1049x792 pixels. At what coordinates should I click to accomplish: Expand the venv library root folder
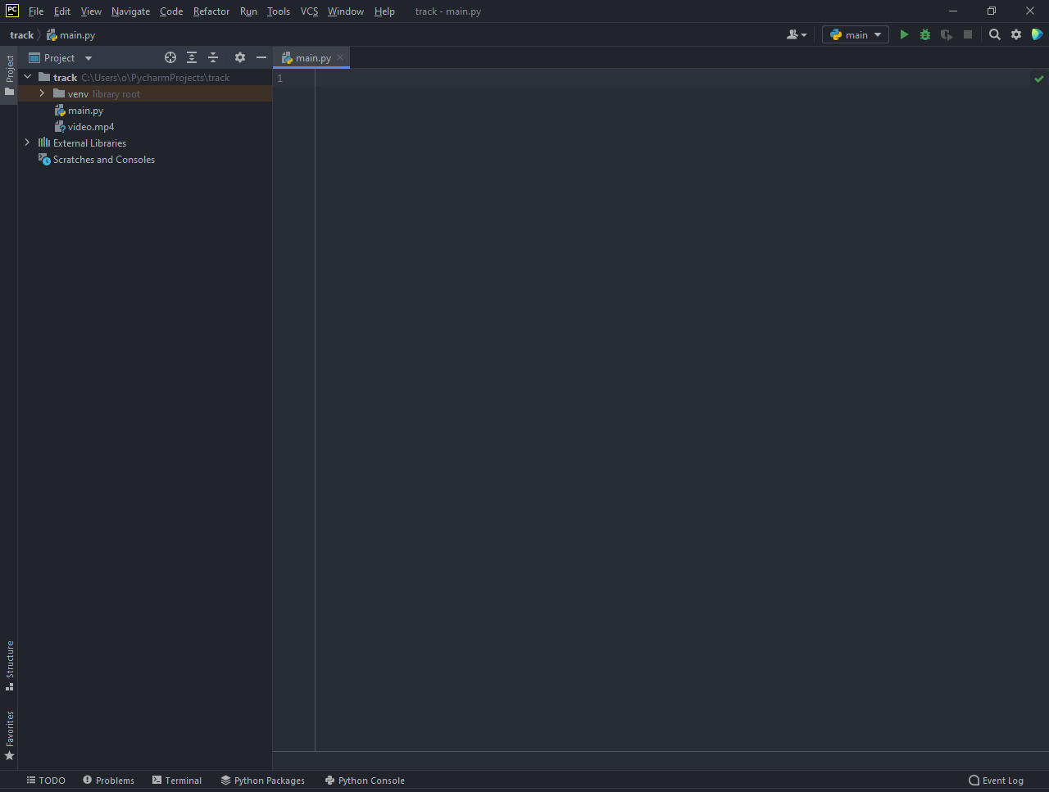(x=42, y=93)
